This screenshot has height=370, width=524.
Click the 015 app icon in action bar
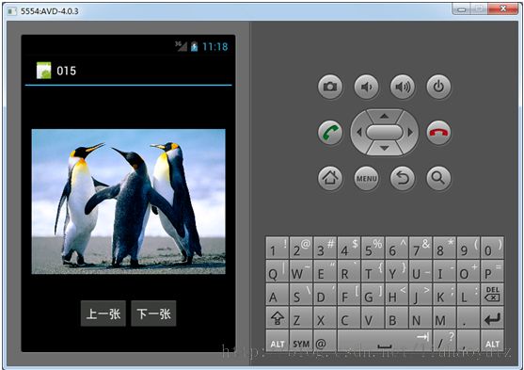tap(44, 71)
